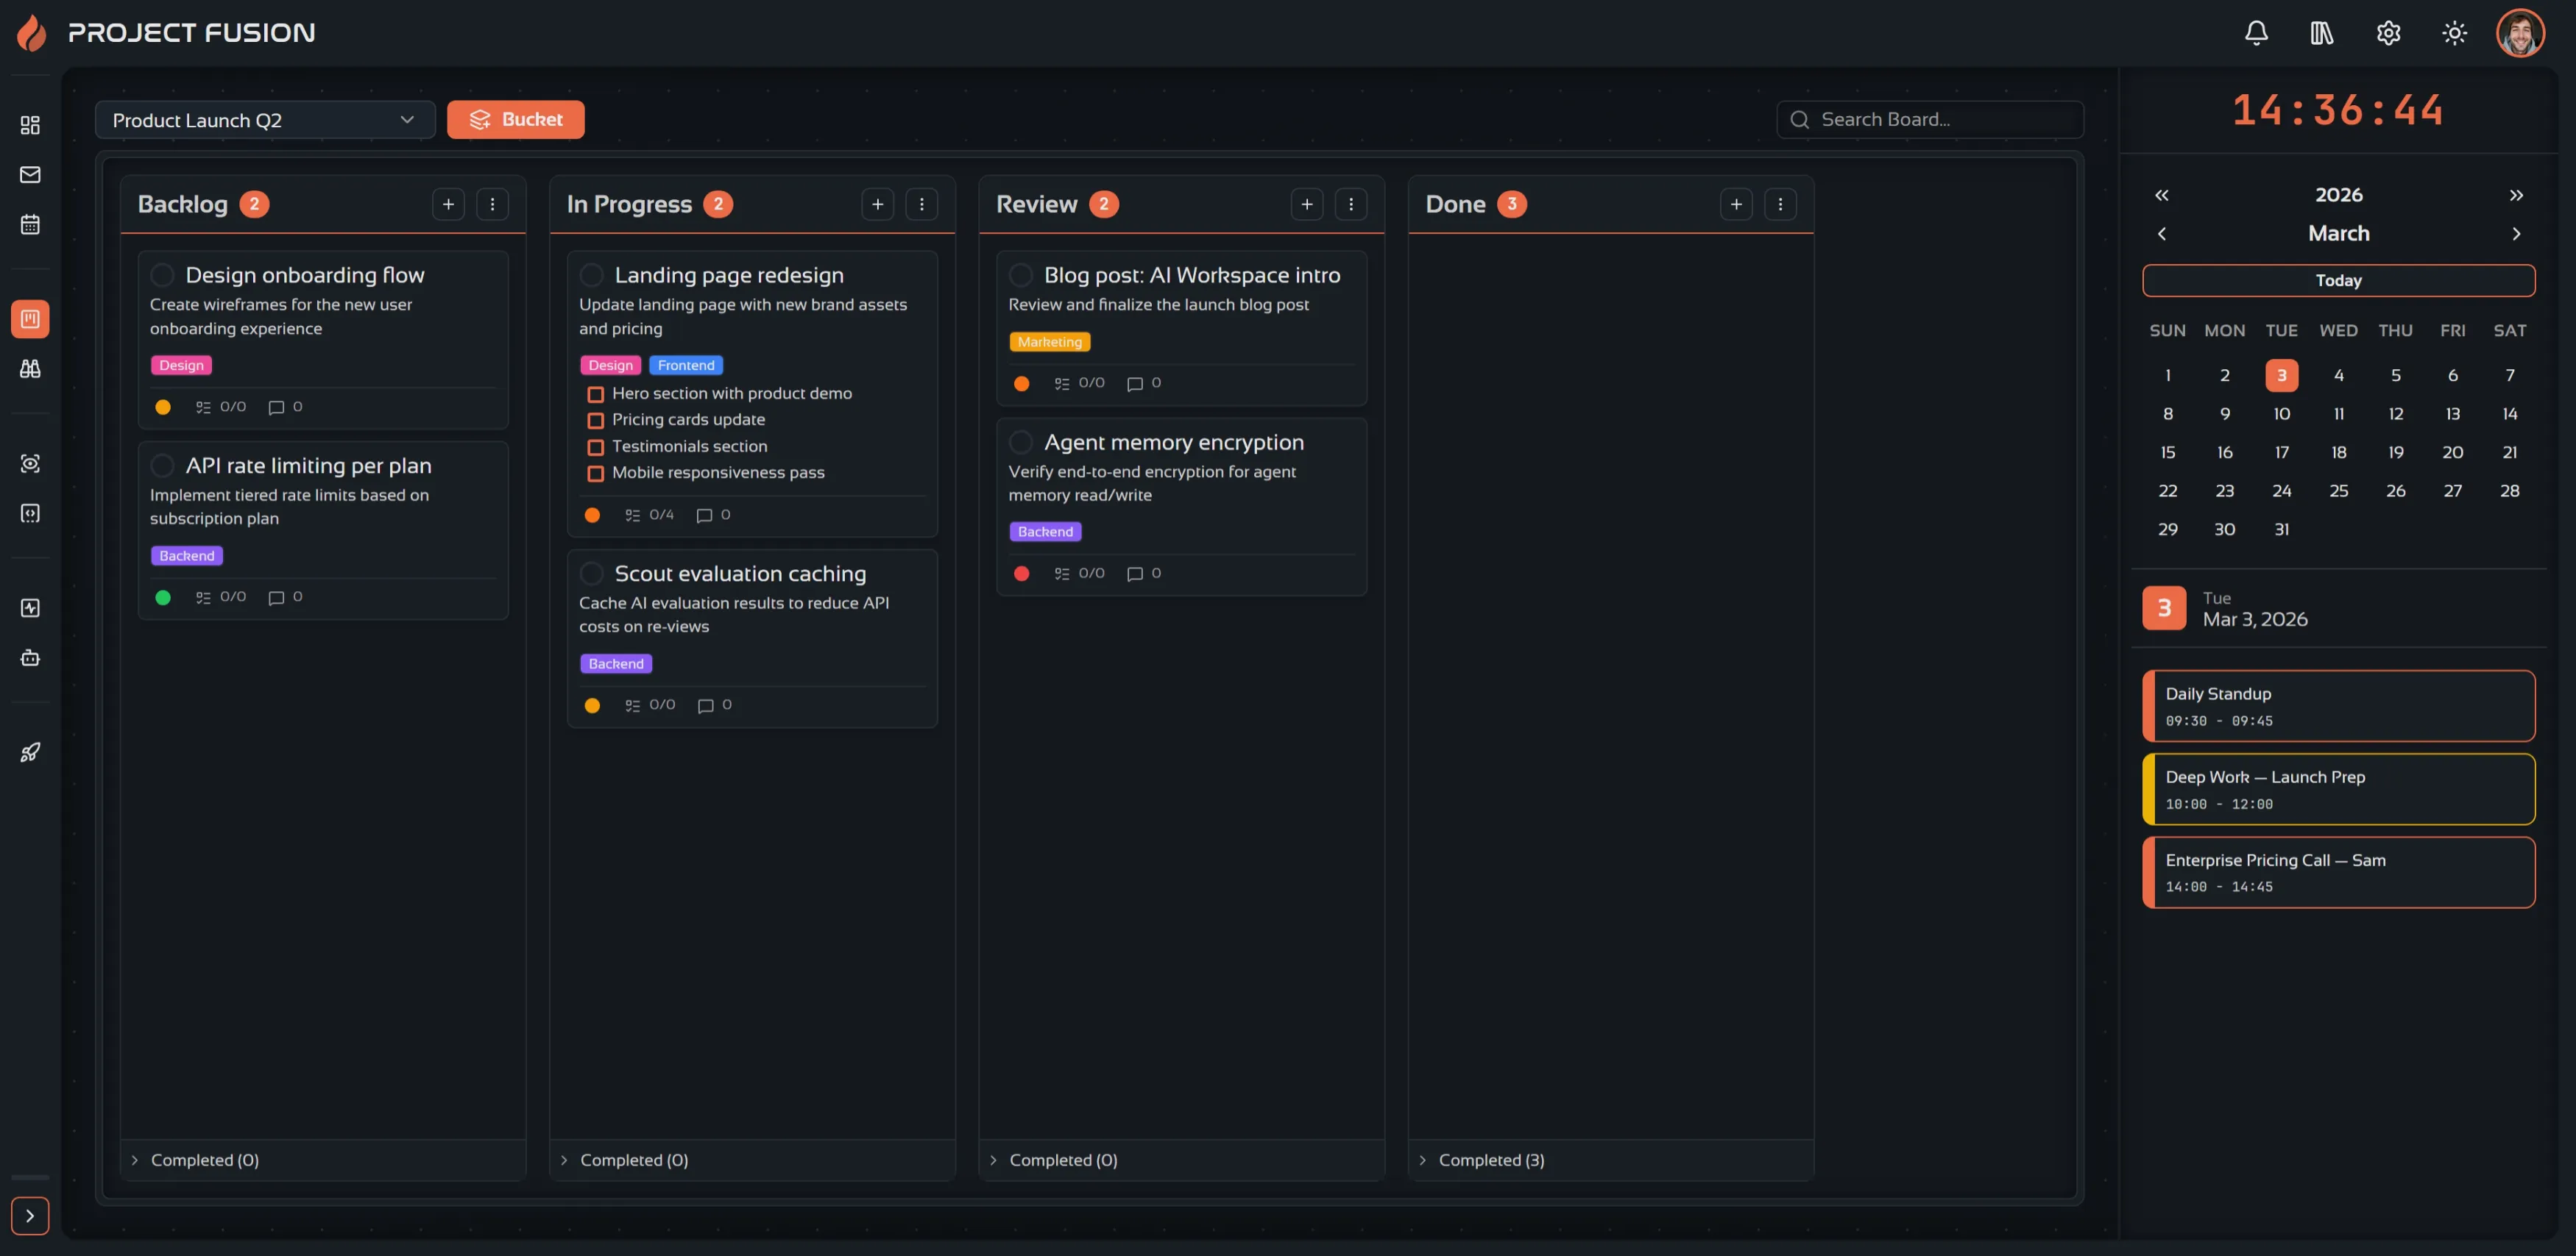Screen dimensions: 2576x1256
Task: Check Pricing cards update subtask
Action: [x=595, y=421]
